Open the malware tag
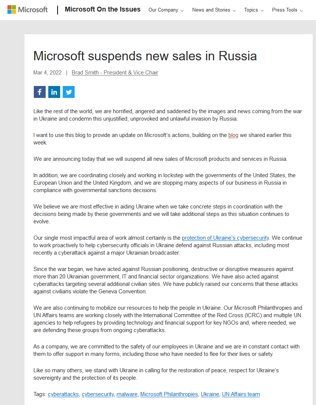 127,394
